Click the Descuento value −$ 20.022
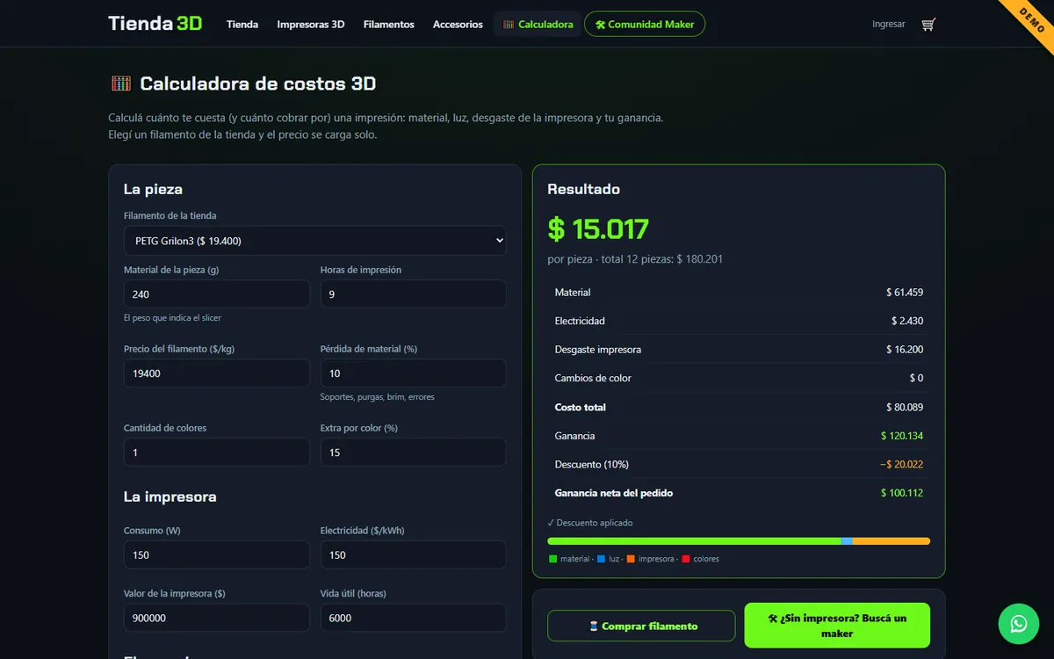 [x=901, y=465]
